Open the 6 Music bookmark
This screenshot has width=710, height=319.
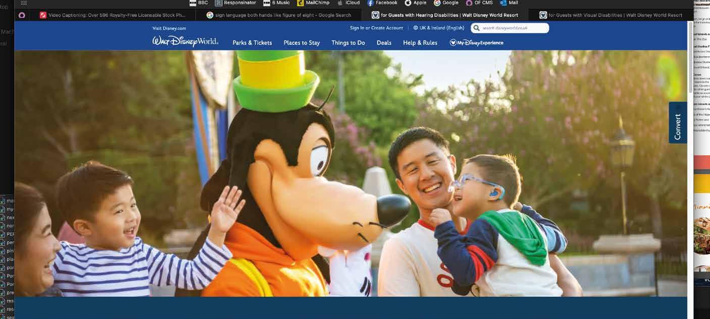[x=276, y=3]
